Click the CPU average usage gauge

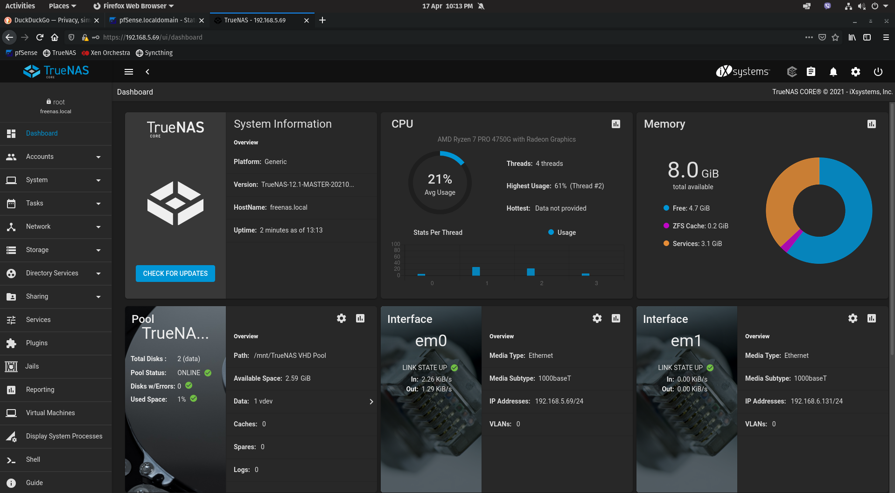pyautogui.click(x=440, y=183)
